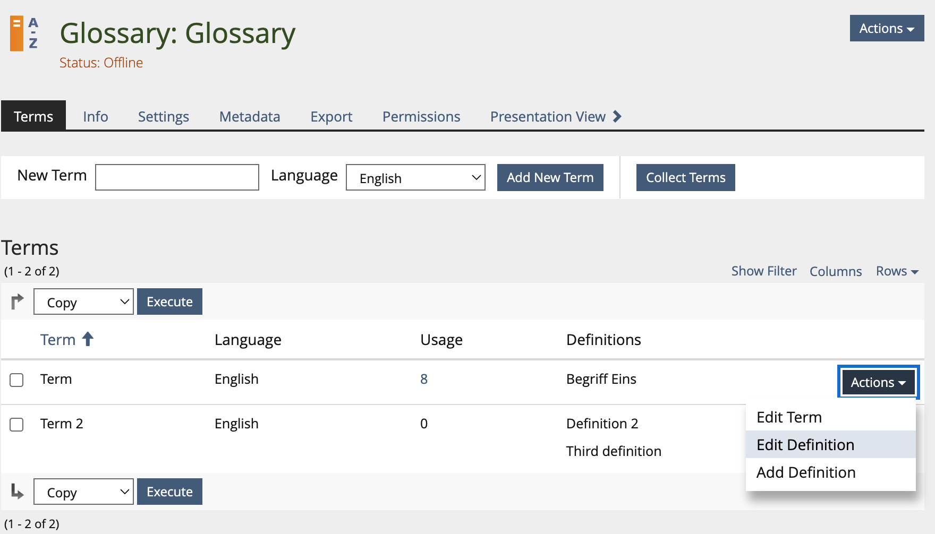Select the Term 2 row checkbox

click(x=17, y=425)
